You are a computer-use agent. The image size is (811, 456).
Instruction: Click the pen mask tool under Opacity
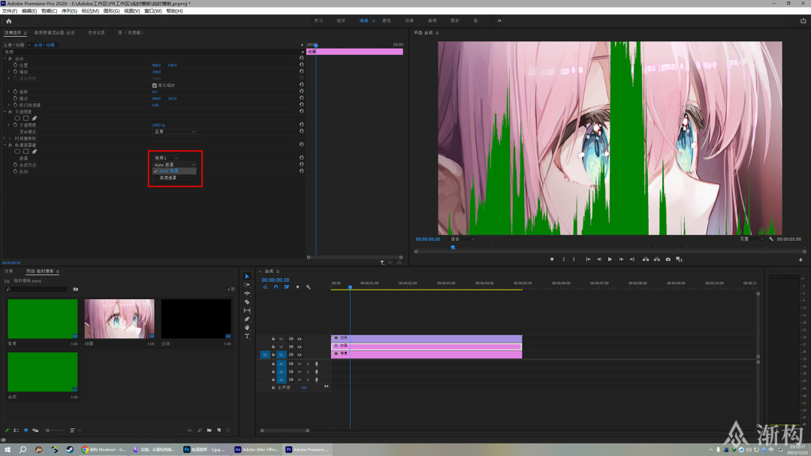click(34, 118)
